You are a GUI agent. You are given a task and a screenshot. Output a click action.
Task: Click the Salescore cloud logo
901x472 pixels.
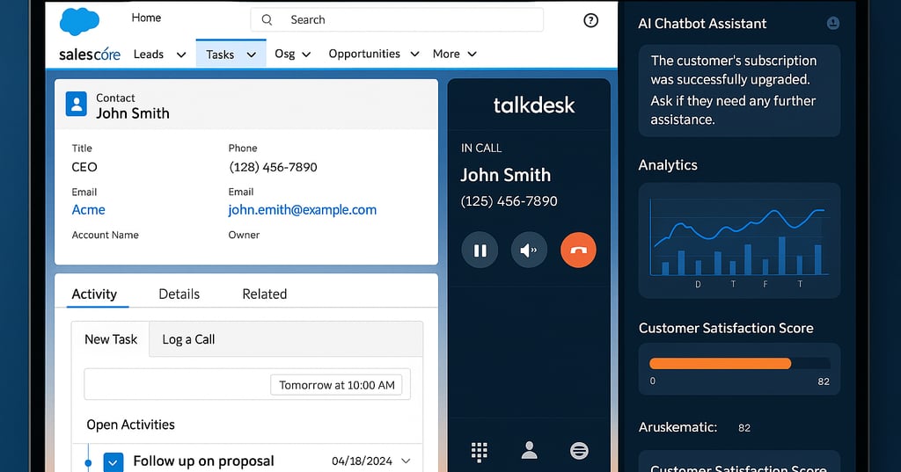point(80,22)
